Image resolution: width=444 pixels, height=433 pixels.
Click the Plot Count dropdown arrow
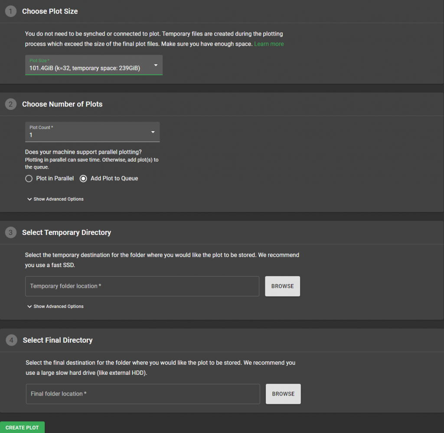pyautogui.click(x=153, y=132)
